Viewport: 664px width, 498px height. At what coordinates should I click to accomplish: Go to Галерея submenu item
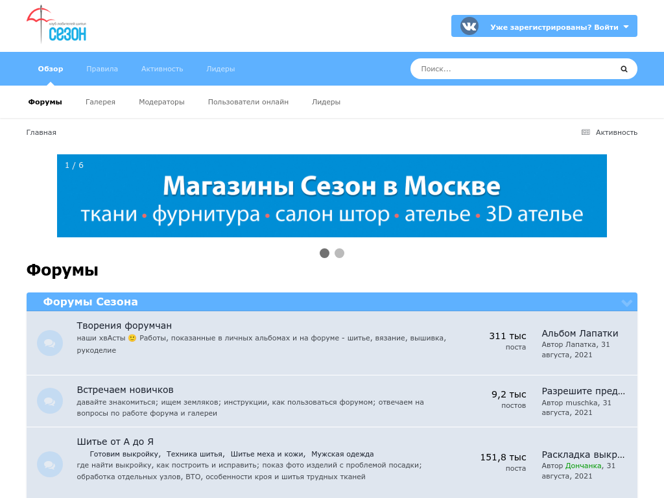pyautogui.click(x=101, y=102)
